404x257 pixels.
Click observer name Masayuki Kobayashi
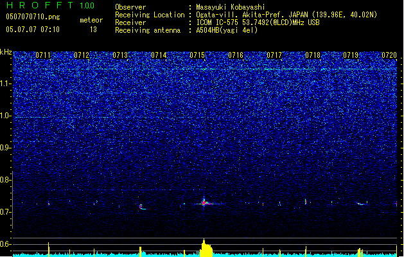[x=231, y=7]
